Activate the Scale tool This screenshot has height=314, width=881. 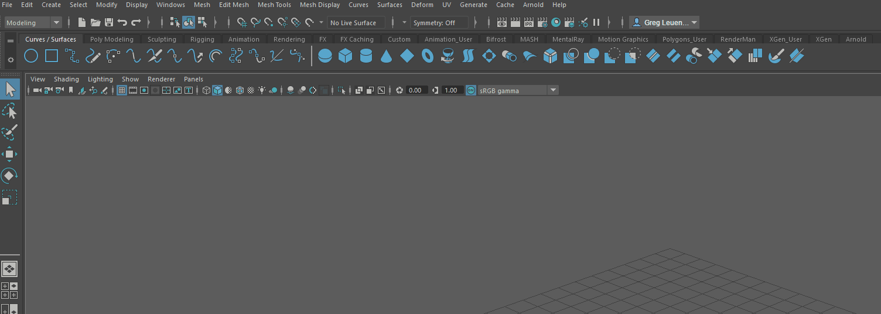coord(10,197)
